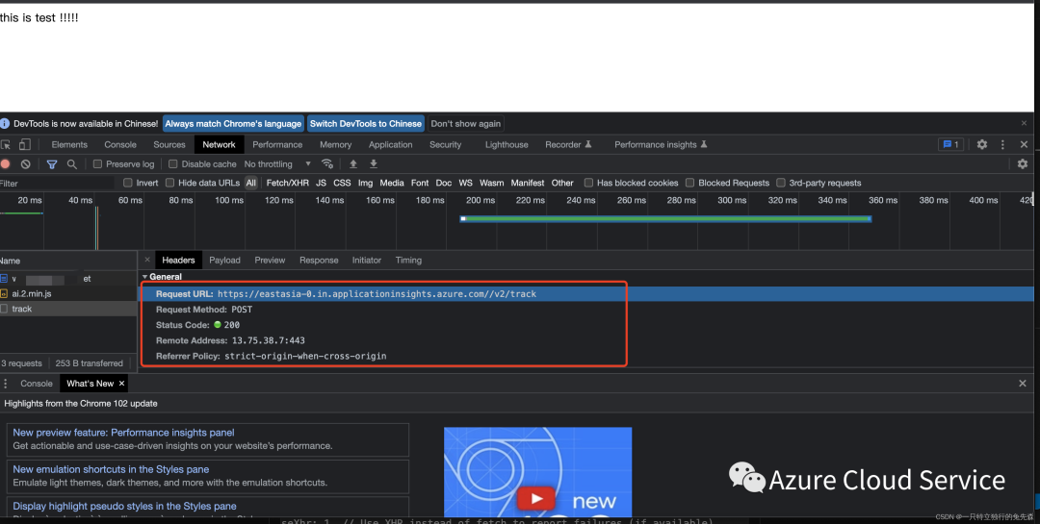Viewport: 1040px width, 524px height.
Task: Filter requests by Img type
Action: coord(366,183)
